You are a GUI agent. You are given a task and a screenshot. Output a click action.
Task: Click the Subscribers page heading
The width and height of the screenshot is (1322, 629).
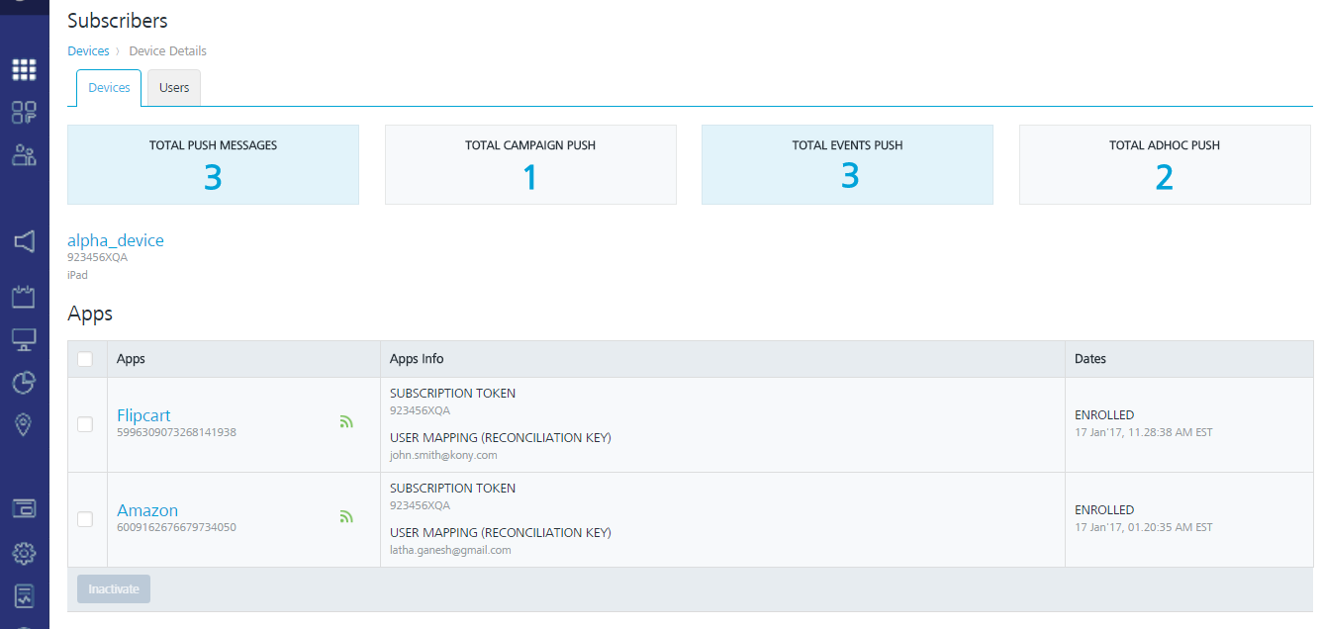coord(118,20)
